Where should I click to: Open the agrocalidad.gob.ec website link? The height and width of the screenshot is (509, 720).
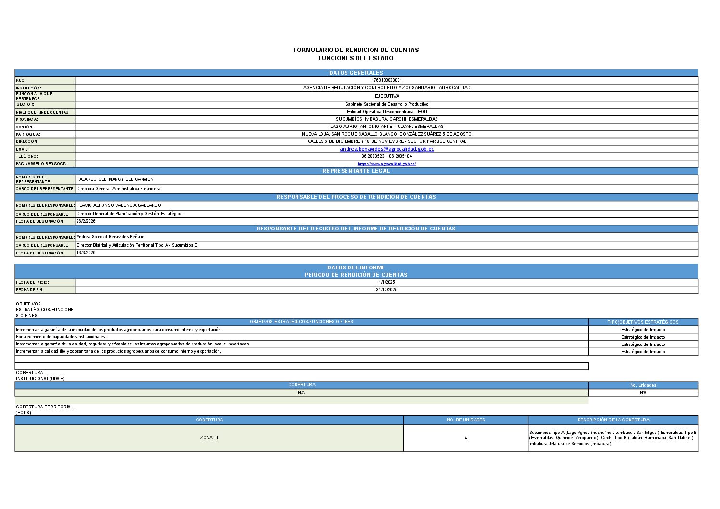coord(386,164)
